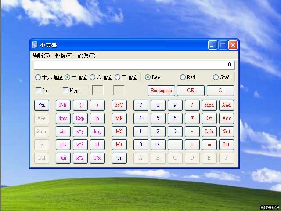The width and height of the screenshot is (281, 211).
Task: Click digit 2 on keypad
Action: click(x=158, y=131)
